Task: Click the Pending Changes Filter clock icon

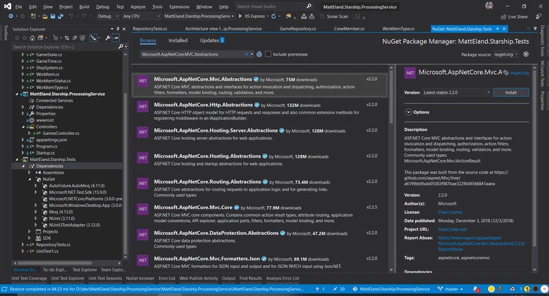Action: pyautogui.click(x=56, y=38)
